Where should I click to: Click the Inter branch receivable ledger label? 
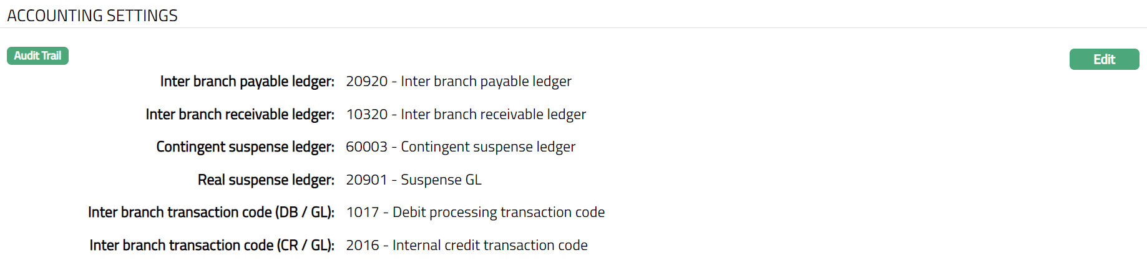[x=240, y=115]
